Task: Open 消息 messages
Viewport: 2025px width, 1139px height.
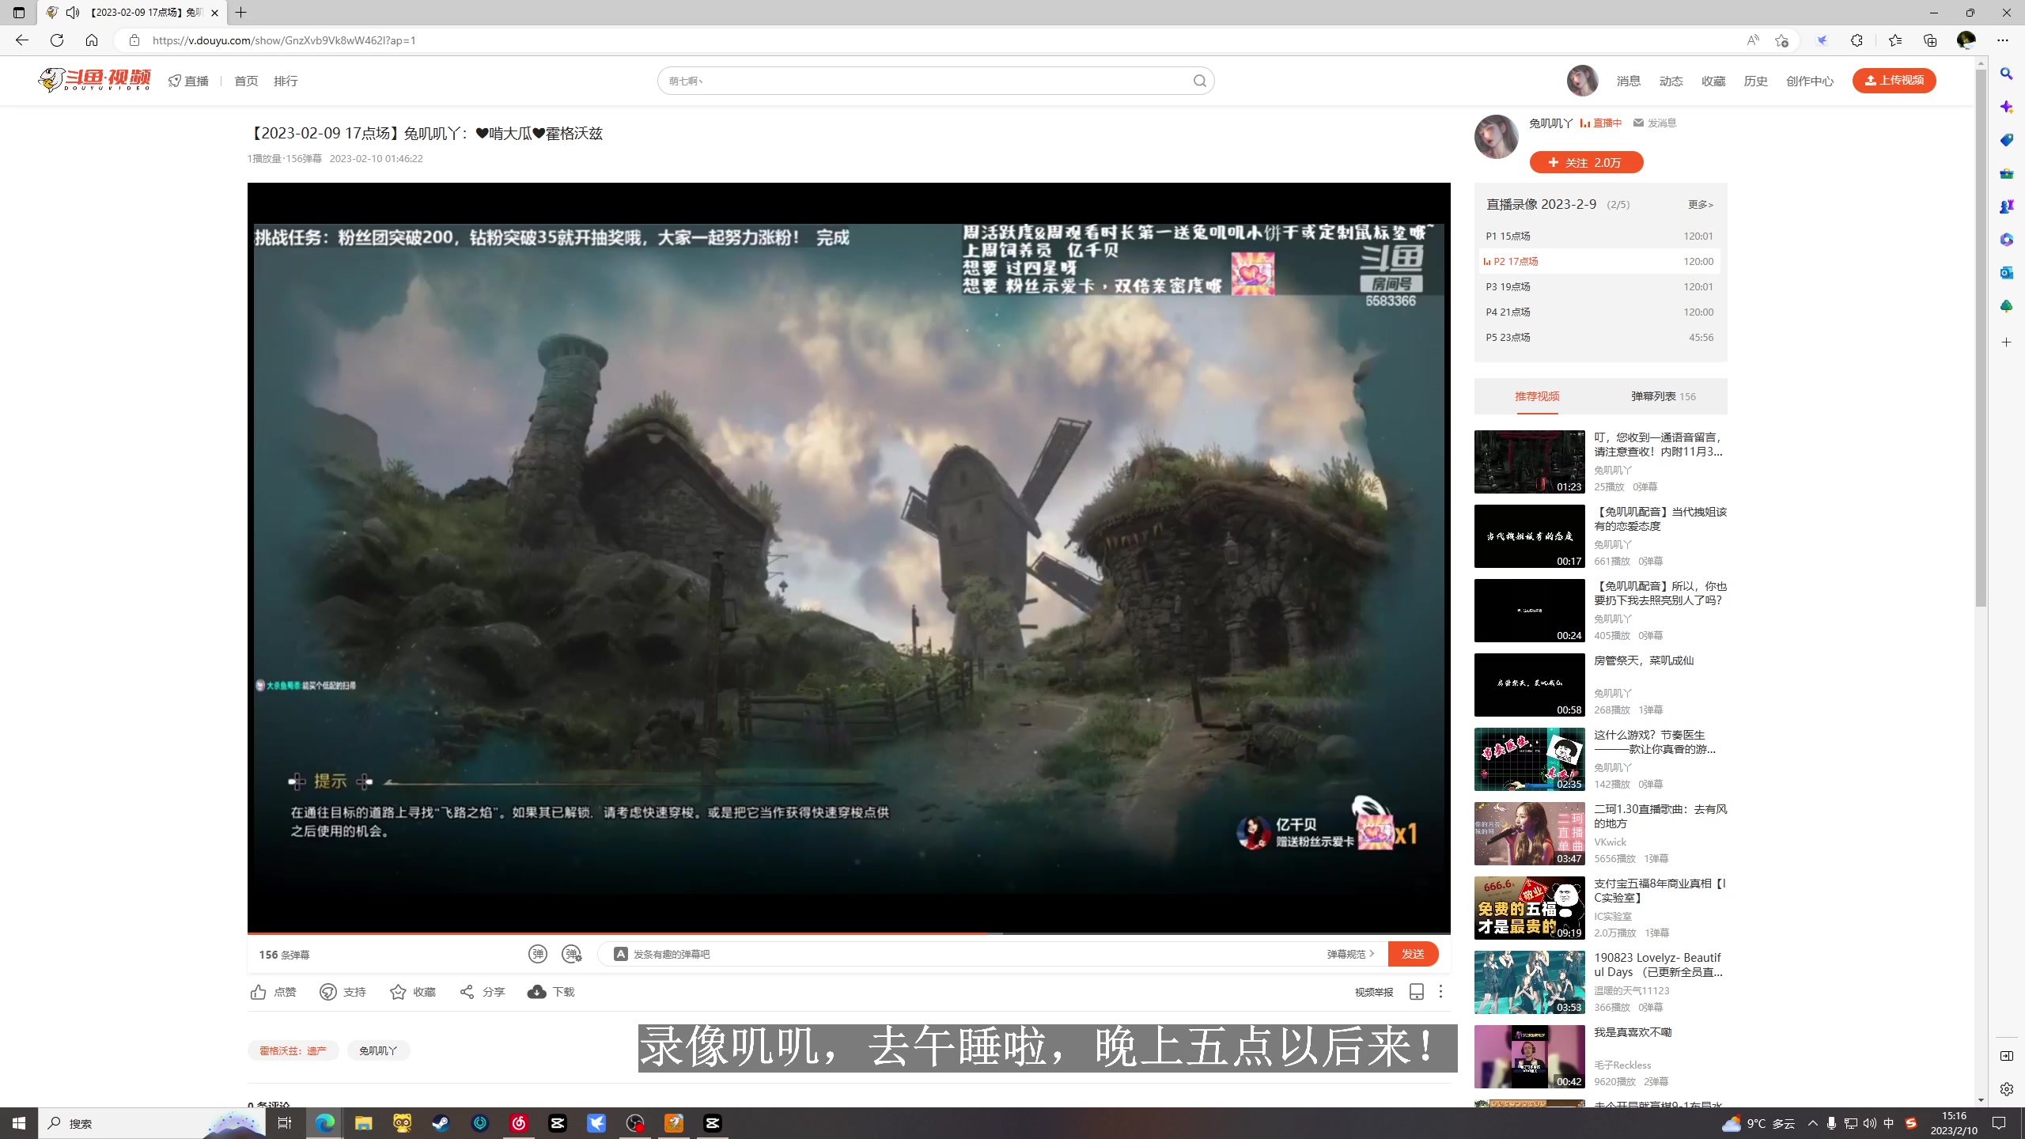Action: click(1628, 81)
